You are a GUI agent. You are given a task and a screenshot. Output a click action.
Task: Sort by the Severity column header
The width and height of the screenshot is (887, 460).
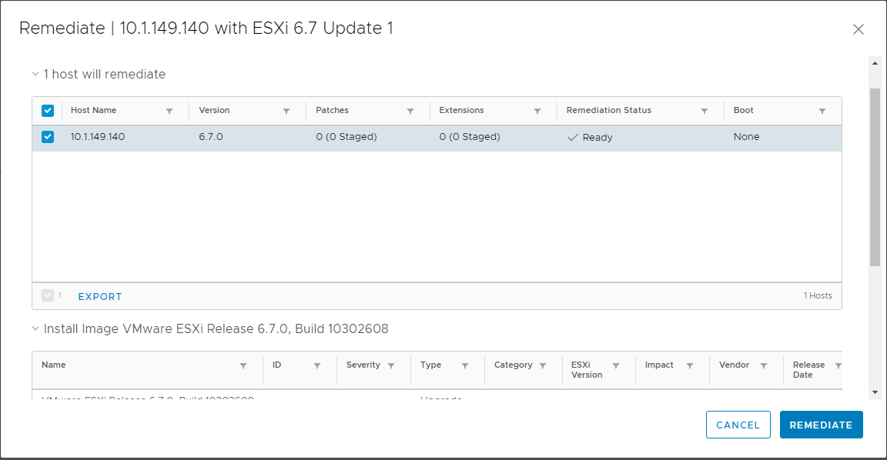[363, 365]
